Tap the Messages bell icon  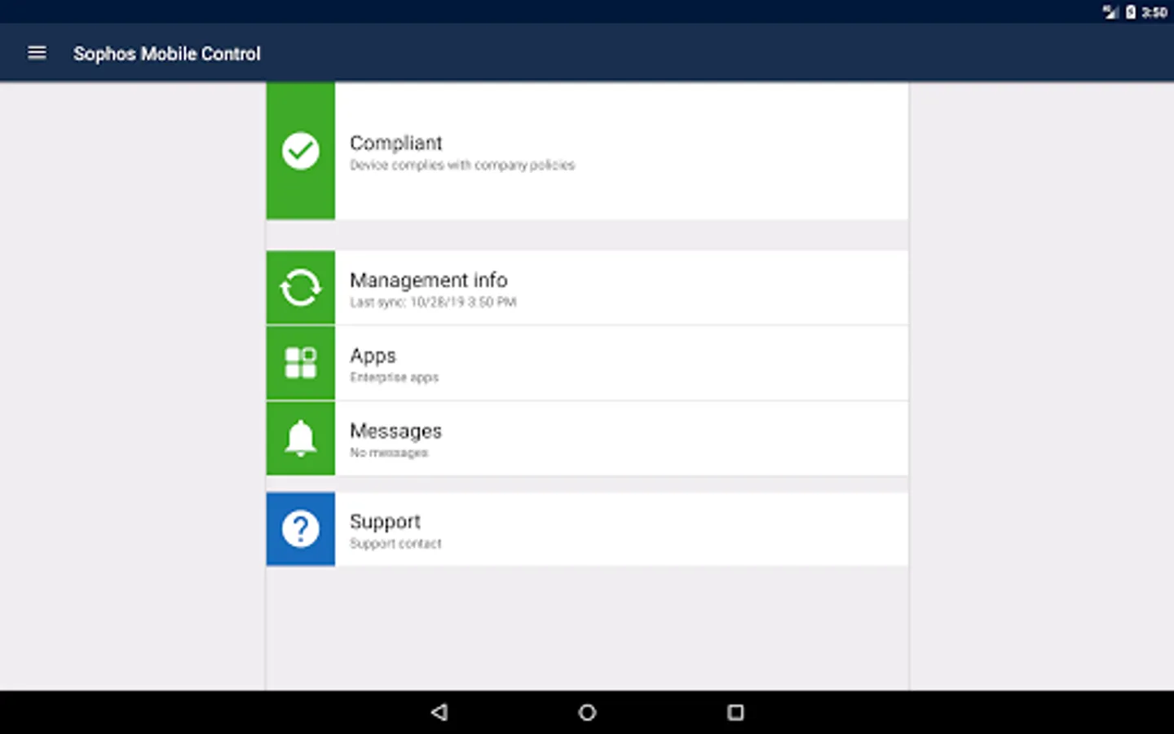click(x=300, y=439)
